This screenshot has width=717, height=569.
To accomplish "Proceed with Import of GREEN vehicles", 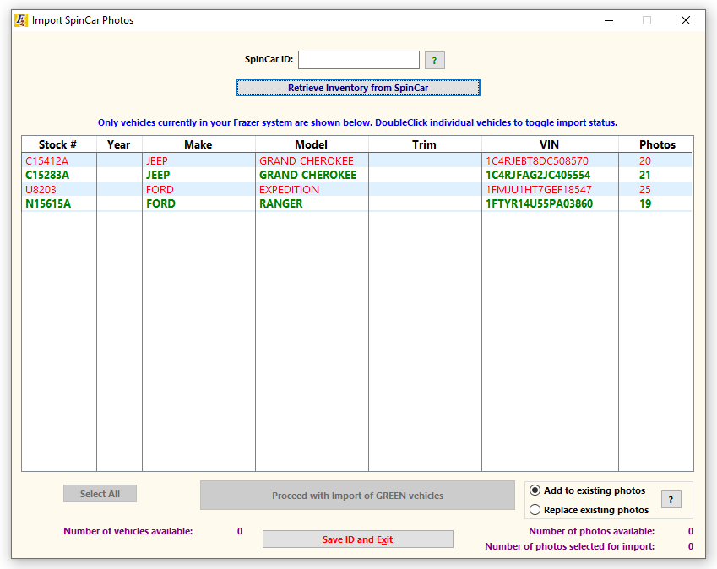I will [357, 496].
